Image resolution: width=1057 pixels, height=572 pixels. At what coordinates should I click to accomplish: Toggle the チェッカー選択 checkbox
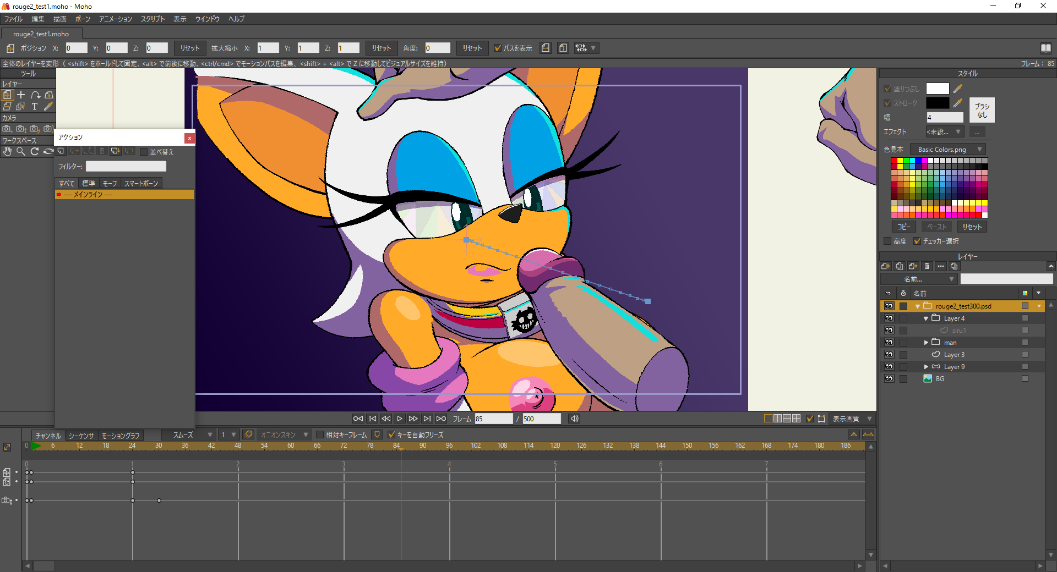point(917,241)
